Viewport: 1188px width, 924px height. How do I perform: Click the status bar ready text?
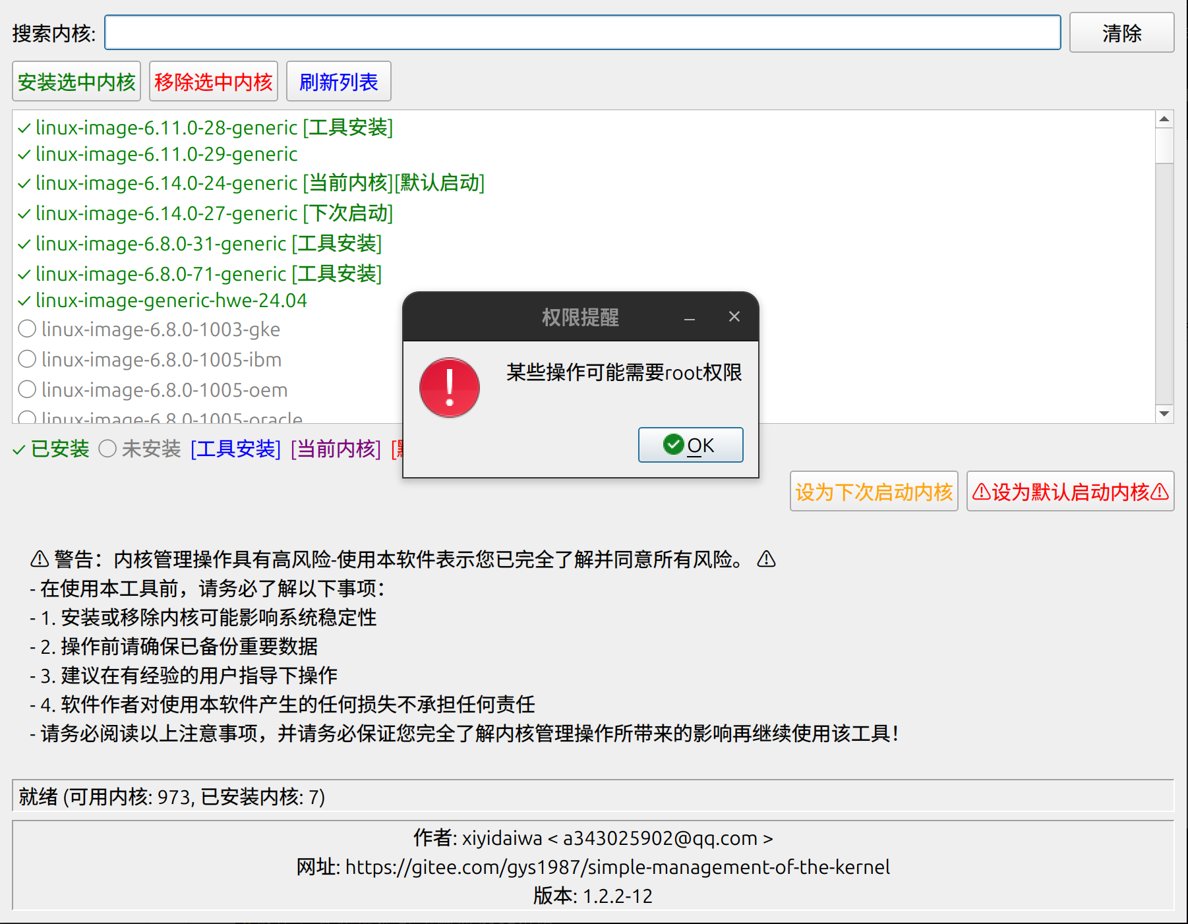pos(172,797)
